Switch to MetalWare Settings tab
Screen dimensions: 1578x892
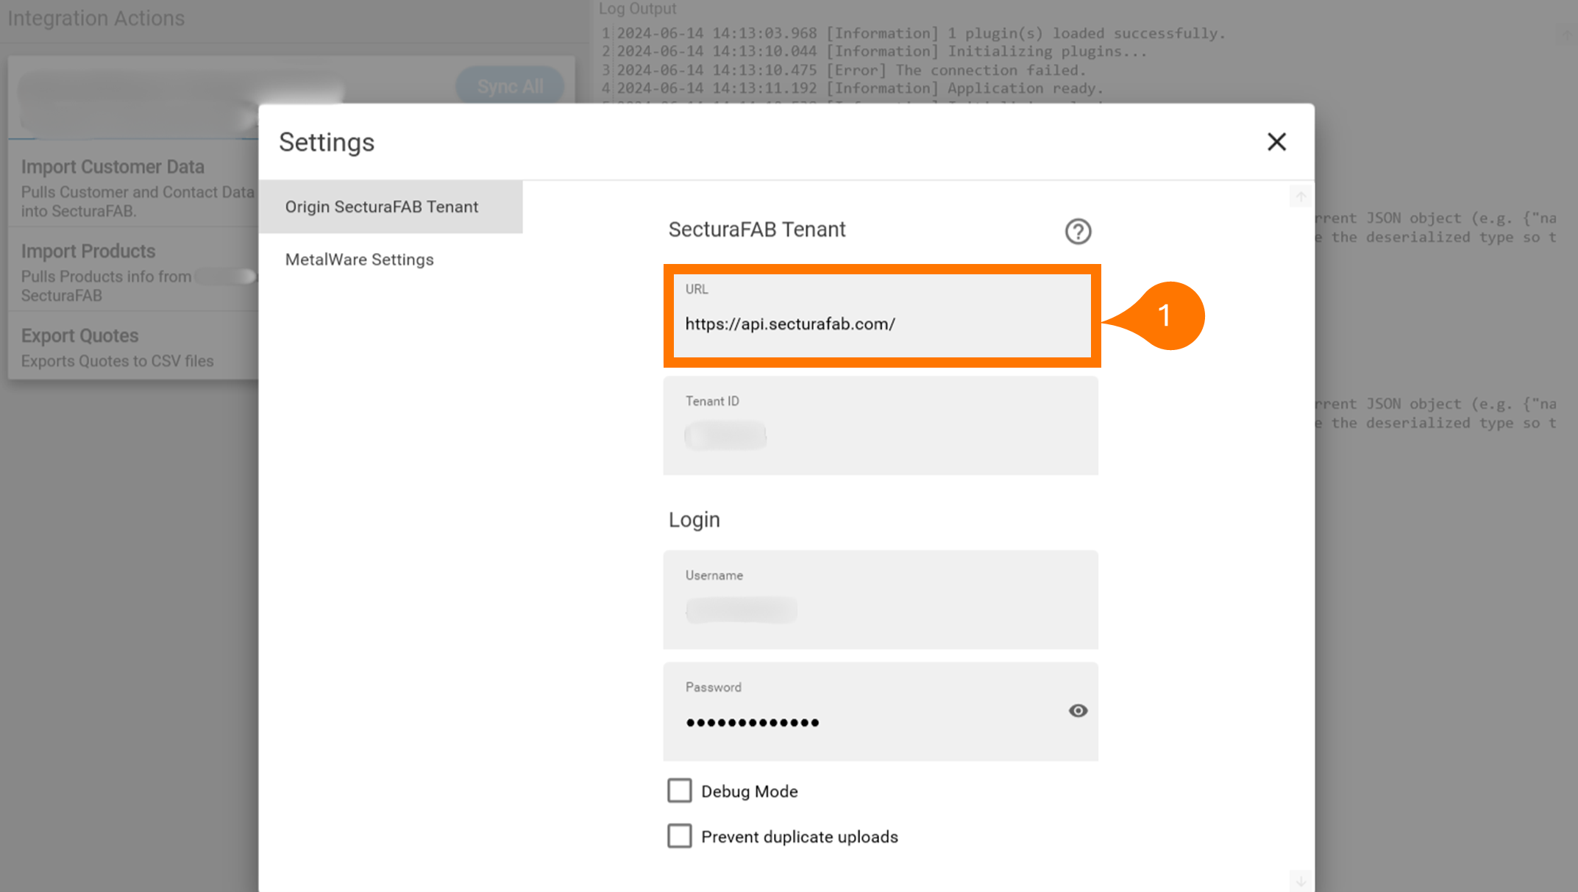click(x=360, y=260)
